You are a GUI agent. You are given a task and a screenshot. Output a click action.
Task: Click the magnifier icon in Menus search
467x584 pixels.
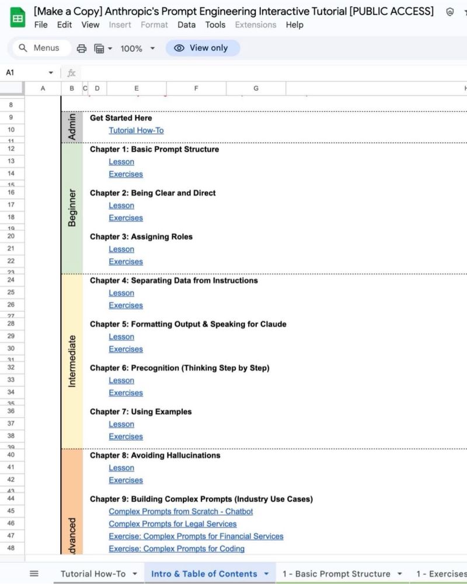point(23,48)
